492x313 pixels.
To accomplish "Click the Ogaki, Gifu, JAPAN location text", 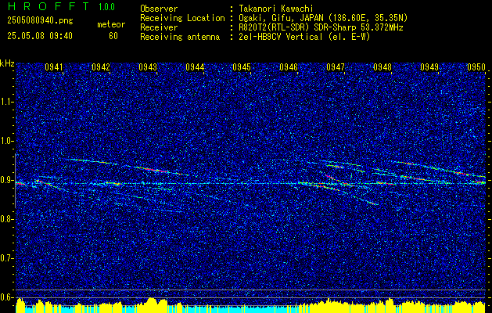I will [x=323, y=18].
